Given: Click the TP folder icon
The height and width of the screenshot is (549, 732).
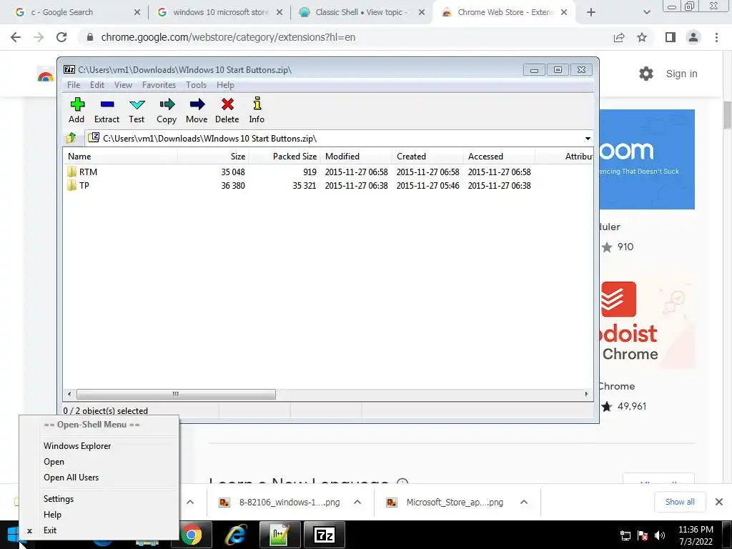Looking at the screenshot, I should (71, 185).
